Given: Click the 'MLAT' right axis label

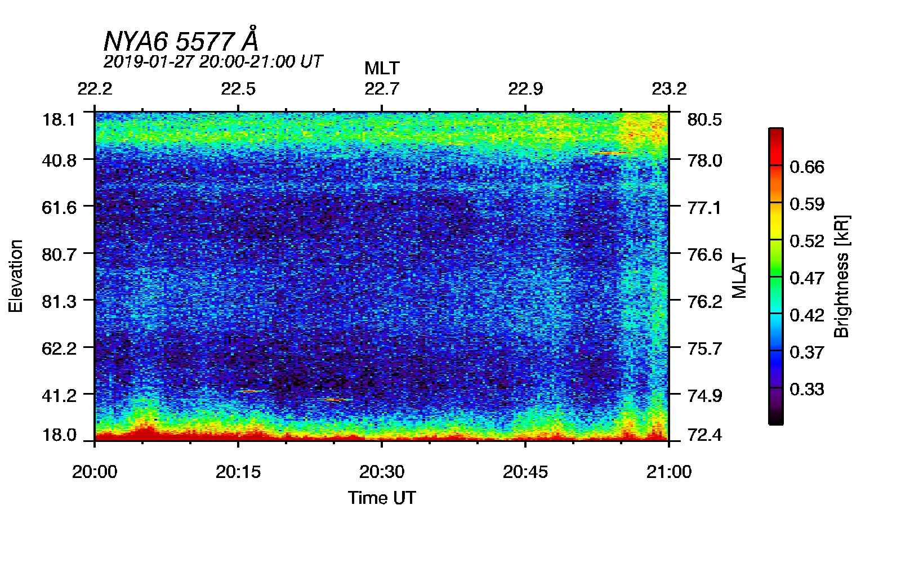Looking at the screenshot, I should coord(739,276).
